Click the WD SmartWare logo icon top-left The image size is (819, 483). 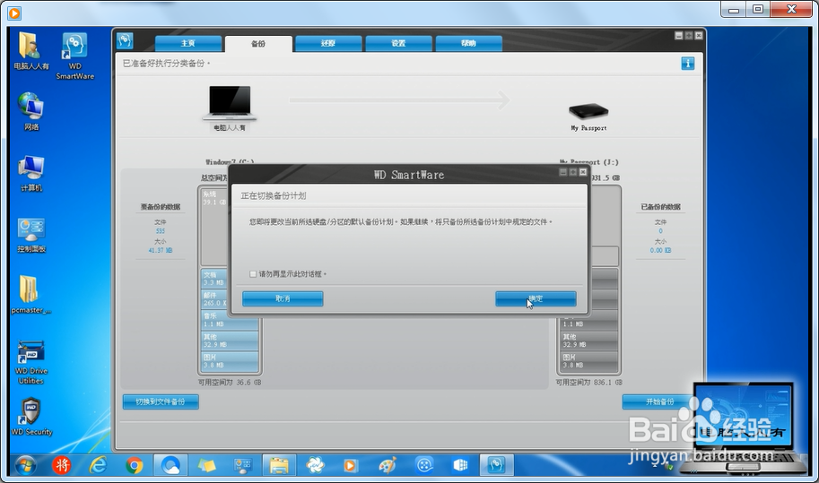(x=125, y=40)
